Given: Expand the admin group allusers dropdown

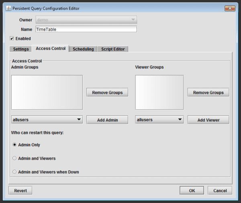Looking at the screenshot, I should point(47,120).
